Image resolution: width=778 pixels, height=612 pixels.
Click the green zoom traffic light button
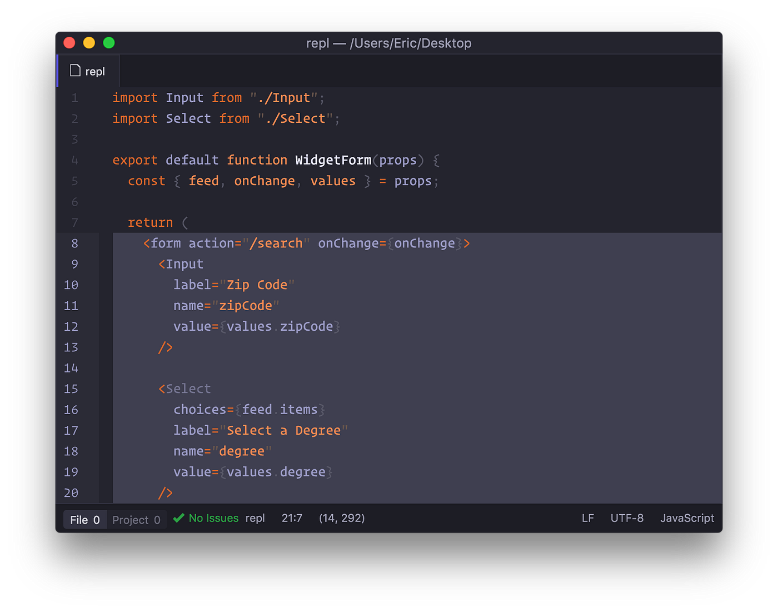point(108,42)
